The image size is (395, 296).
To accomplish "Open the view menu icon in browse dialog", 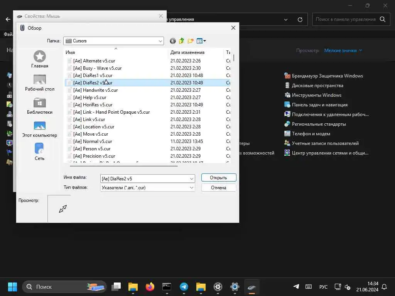I will (201, 41).
